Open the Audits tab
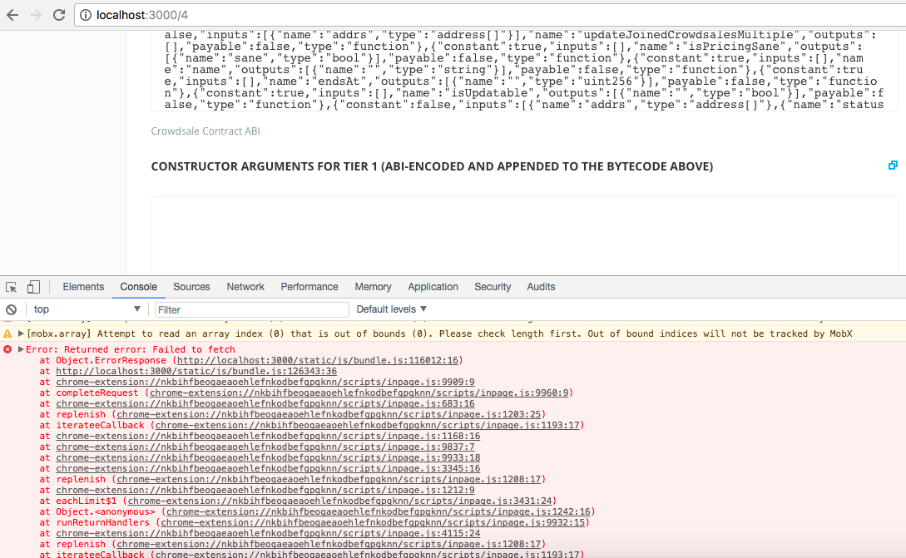 [x=541, y=287]
